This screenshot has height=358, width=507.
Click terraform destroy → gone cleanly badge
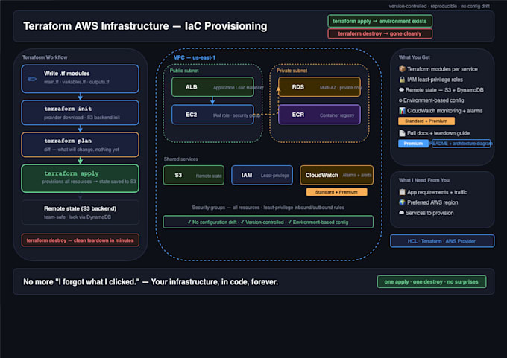[x=380, y=33]
